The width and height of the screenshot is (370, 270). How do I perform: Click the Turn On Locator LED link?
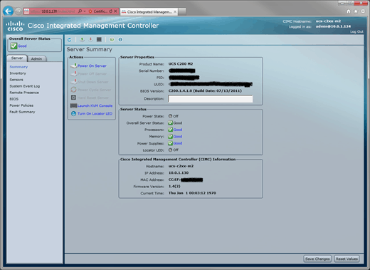tap(95, 113)
